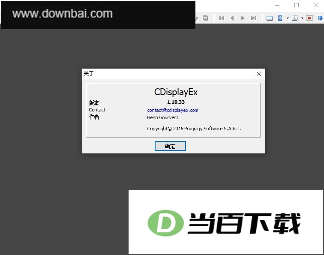Click the 确定 button in About dialog

pyautogui.click(x=170, y=146)
